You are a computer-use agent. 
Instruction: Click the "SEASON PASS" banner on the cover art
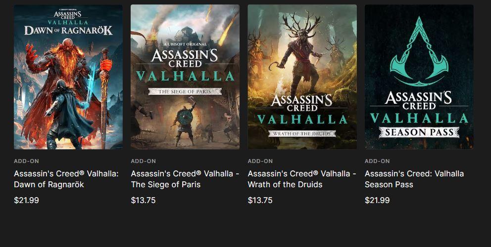click(419, 132)
